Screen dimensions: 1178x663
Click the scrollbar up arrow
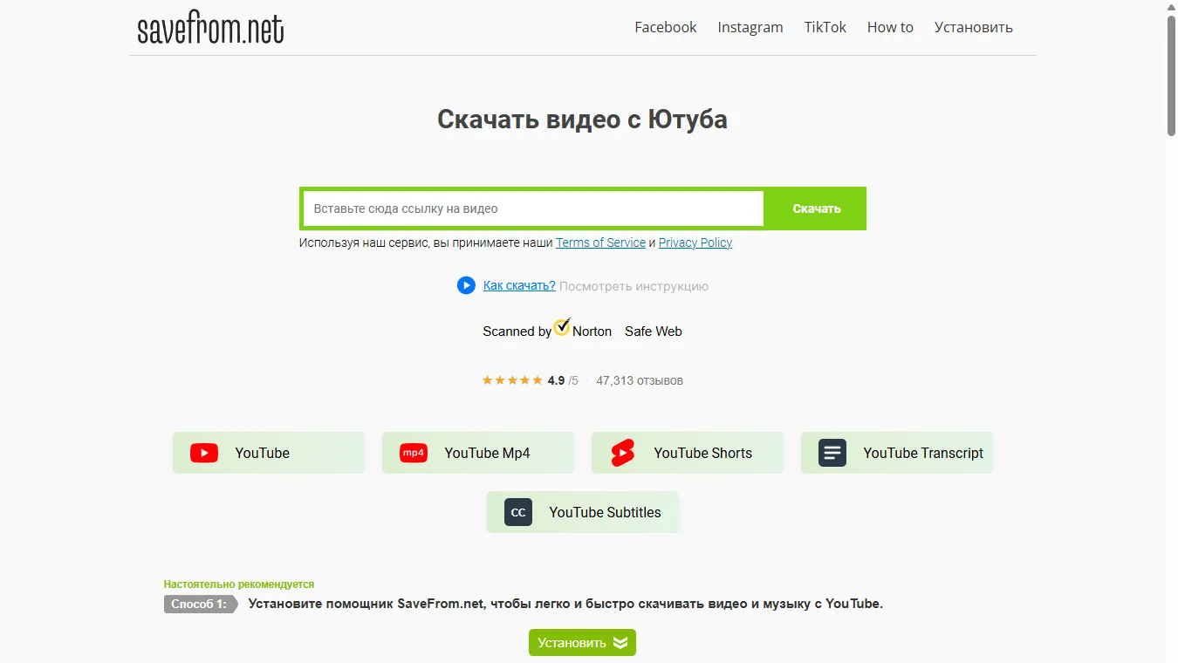point(1171,7)
